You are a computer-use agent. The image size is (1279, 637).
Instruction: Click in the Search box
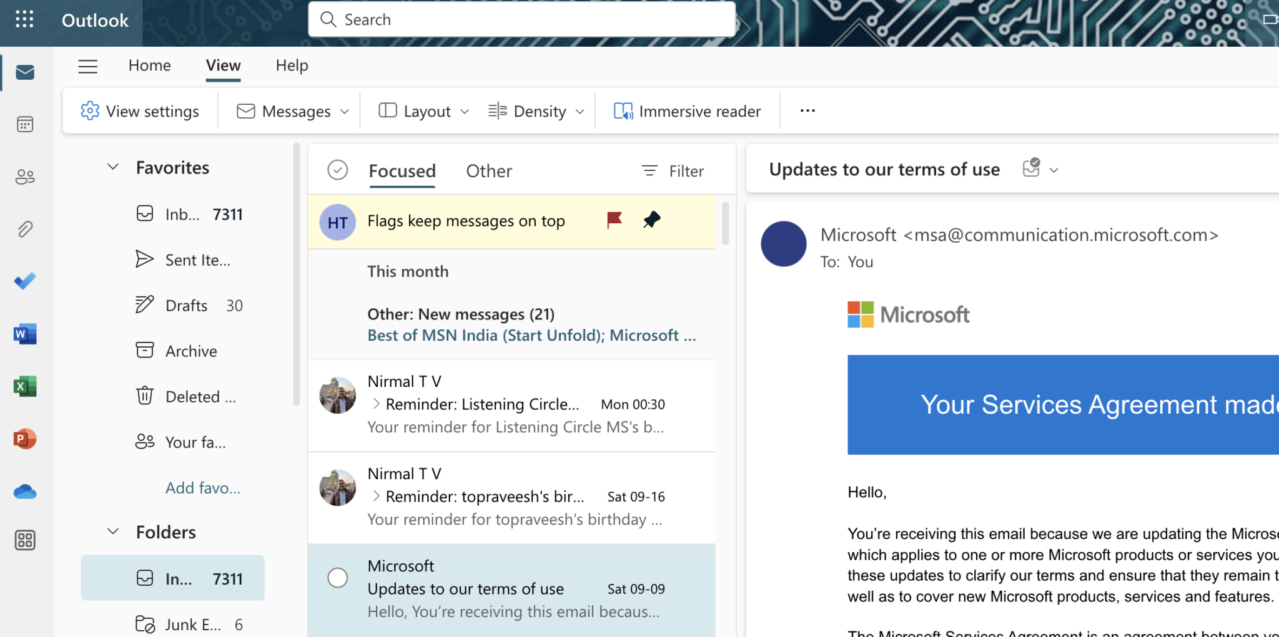pyautogui.click(x=521, y=19)
